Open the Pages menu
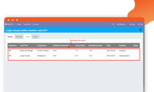The image size is (154, 92). pyautogui.click(x=19, y=24)
